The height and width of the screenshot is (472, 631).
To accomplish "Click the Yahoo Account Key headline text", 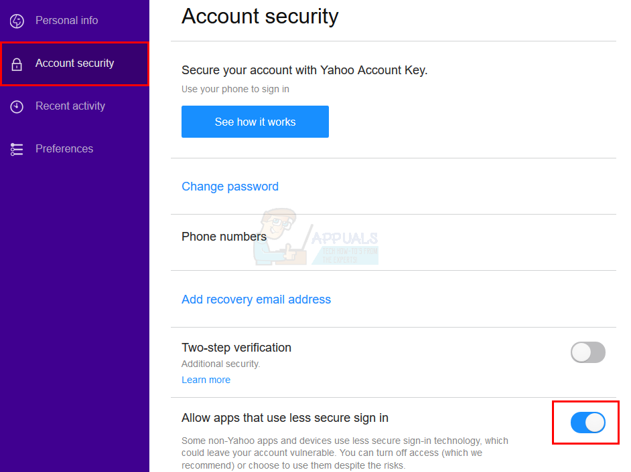I will pos(304,70).
